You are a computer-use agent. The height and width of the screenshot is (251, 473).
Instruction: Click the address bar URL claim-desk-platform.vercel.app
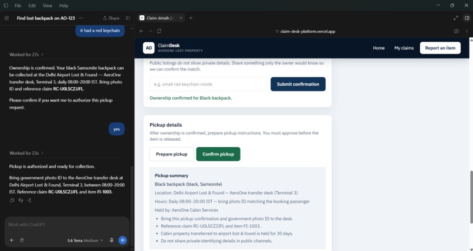click(x=308, y=31)
